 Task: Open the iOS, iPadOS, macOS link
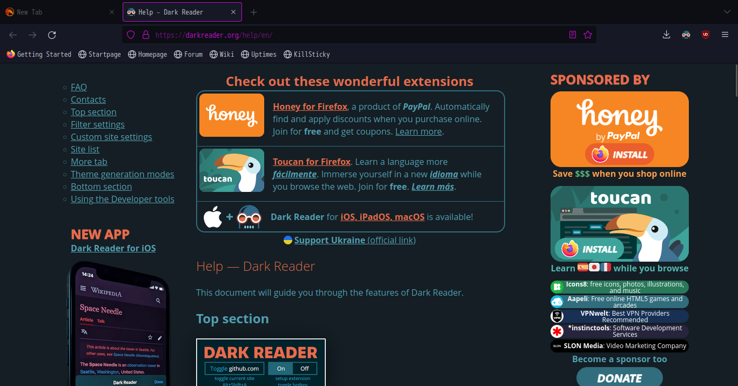[383, 217]
